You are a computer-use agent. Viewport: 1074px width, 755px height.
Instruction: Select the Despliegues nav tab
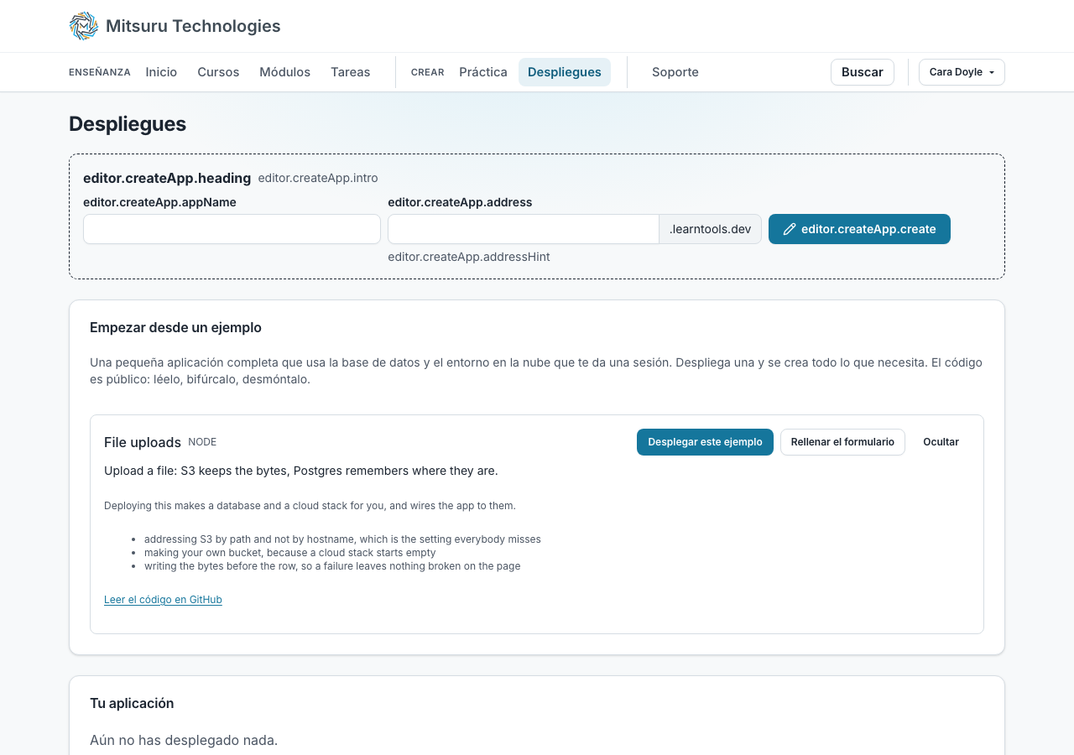[x=565, y=72]
